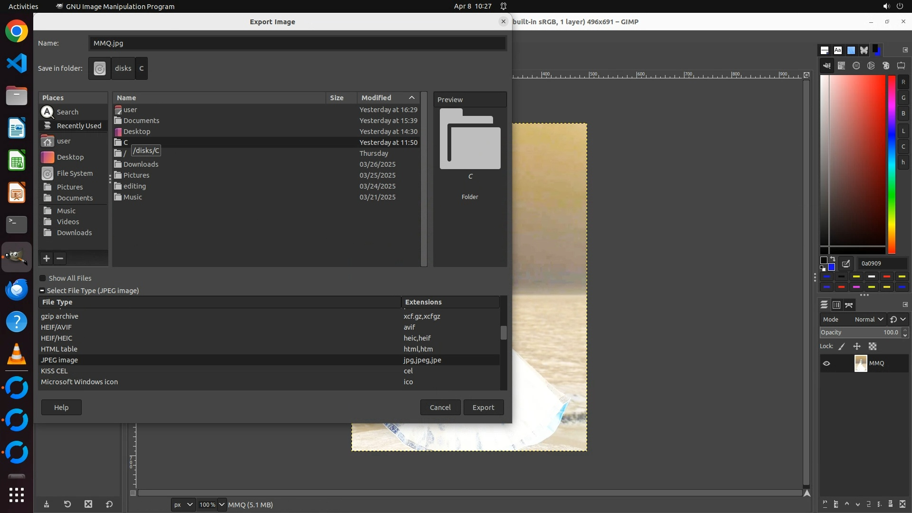Toggle Show All Files checkbox

point(43,278)
